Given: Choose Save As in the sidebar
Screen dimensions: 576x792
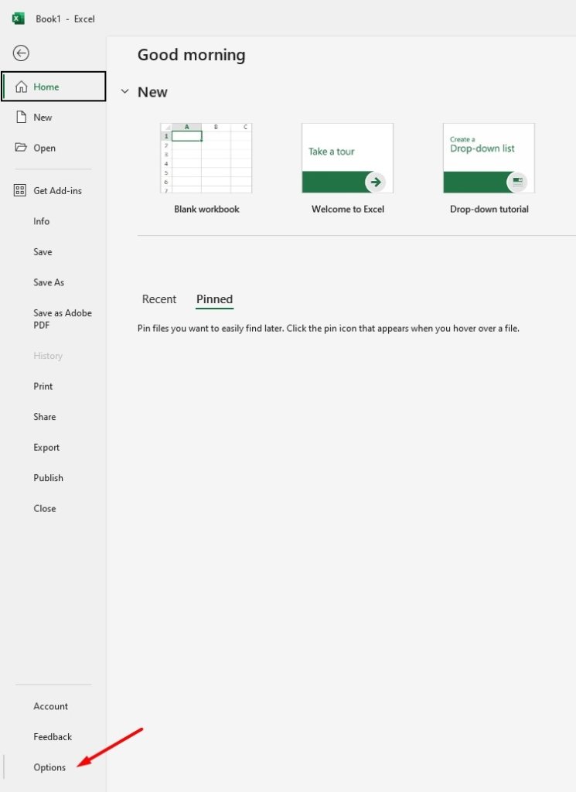Looking at the screenshot, I should coord(49,282).
